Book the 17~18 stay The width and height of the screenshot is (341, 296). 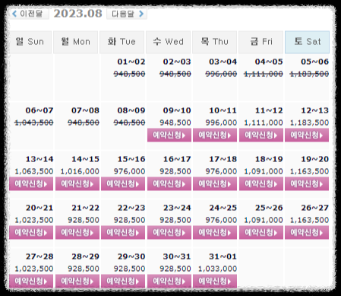coord(215,183)
